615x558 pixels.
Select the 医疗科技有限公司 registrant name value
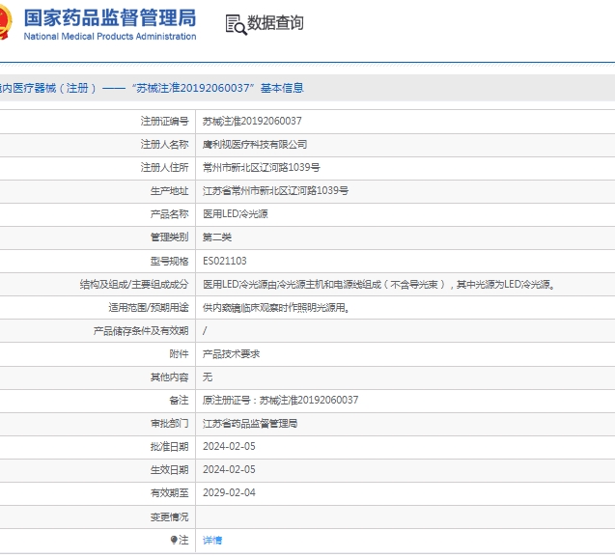[x=255, y=144]
